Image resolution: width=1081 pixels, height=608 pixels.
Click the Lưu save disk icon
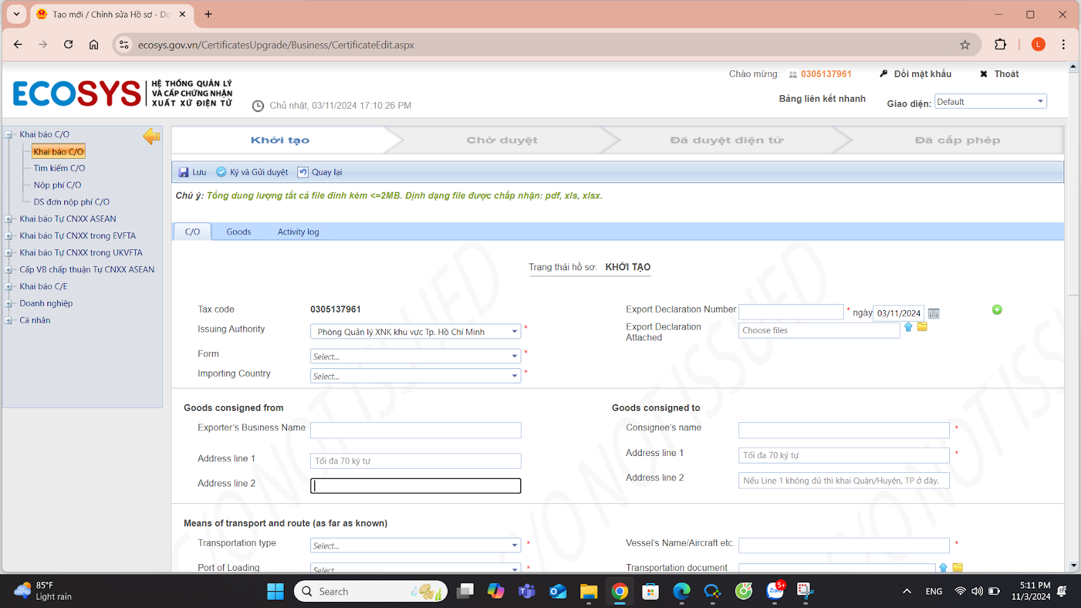184,172
